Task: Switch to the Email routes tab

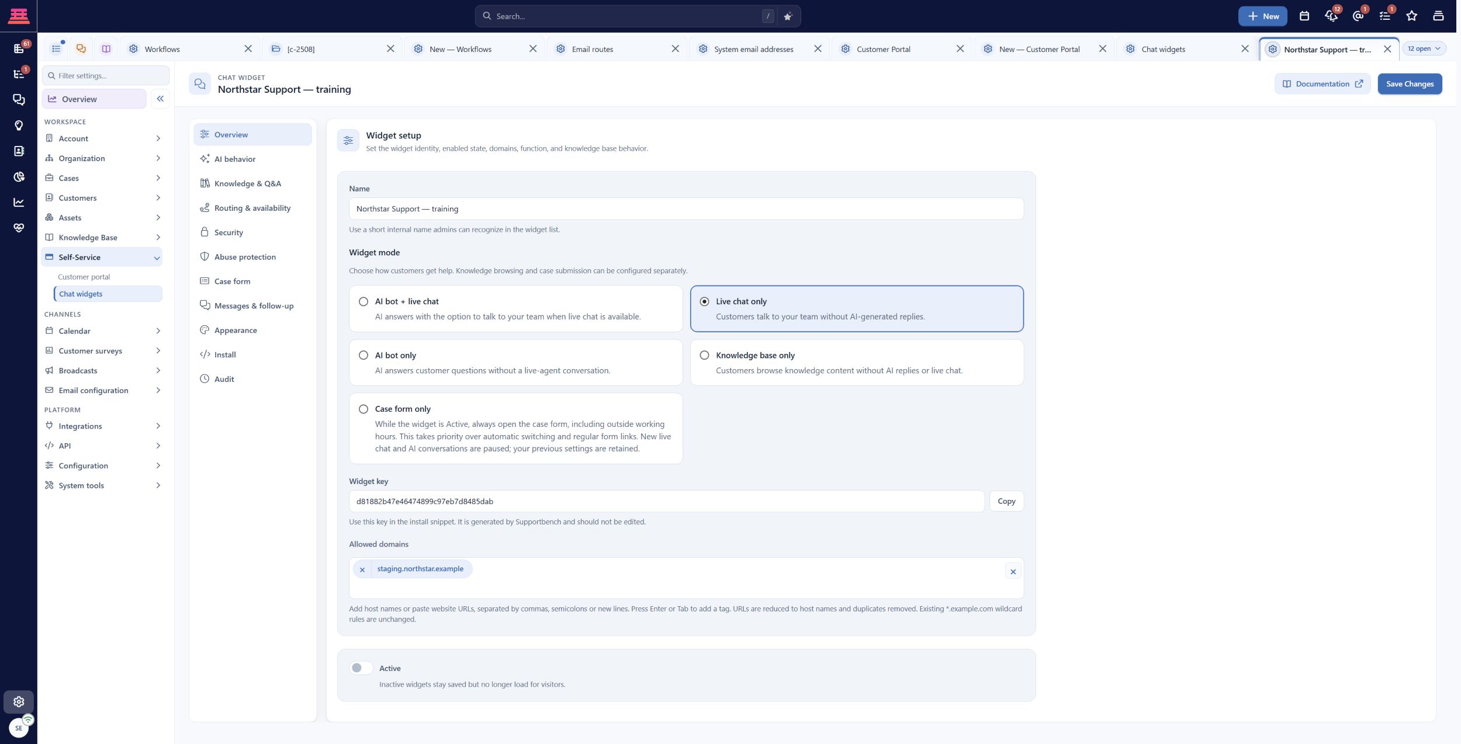Action: pyautogui.click(x=617, y=49)
